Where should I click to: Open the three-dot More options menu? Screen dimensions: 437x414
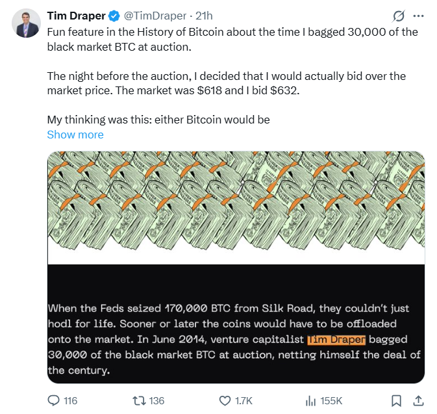(418, 16)
